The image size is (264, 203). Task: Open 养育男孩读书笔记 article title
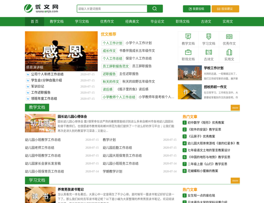(71, 190)
